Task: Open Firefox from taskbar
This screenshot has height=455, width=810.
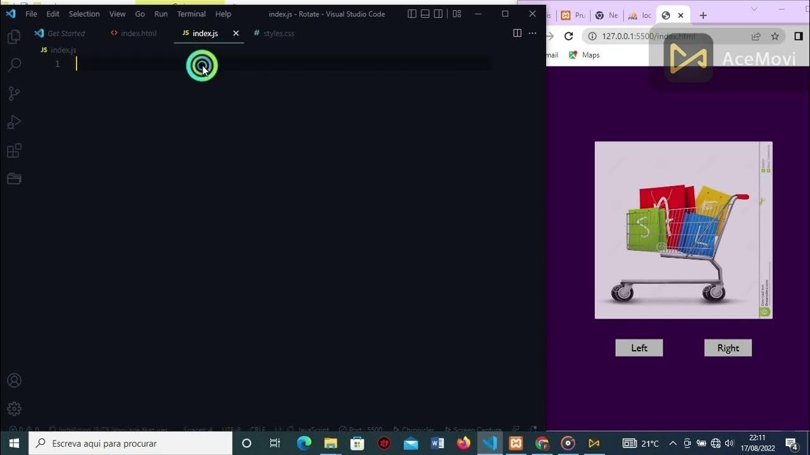Action: [x=464, y=443]
